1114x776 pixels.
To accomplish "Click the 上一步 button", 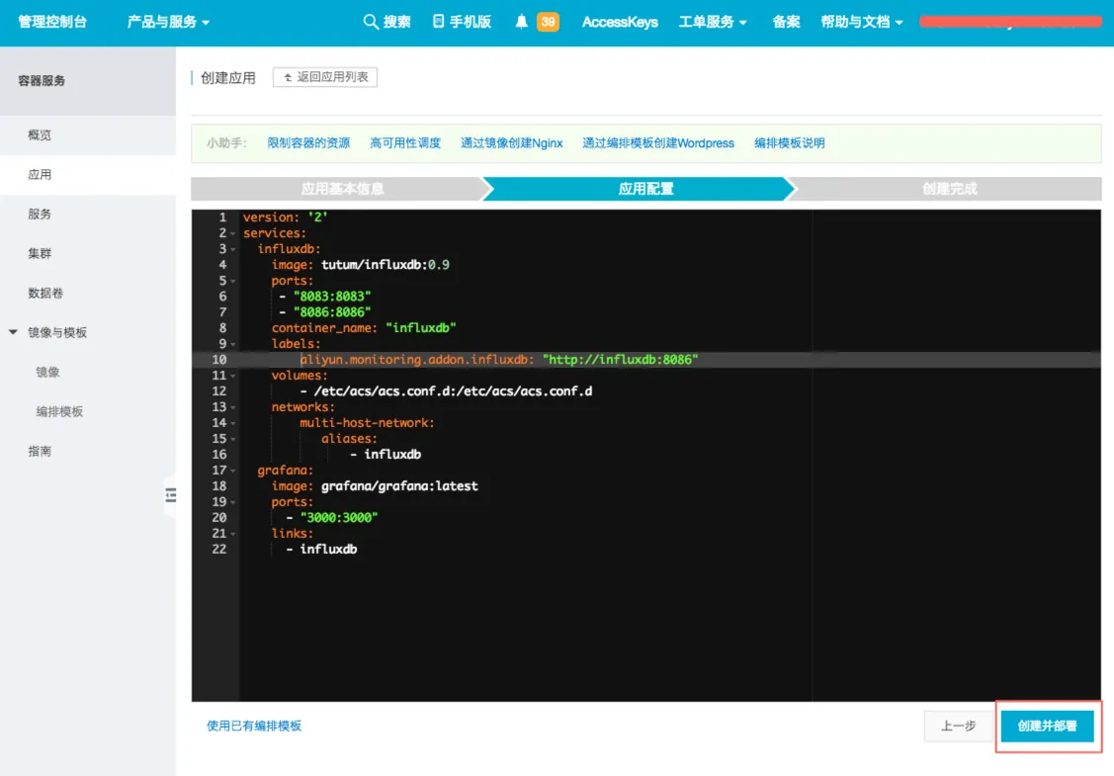I will click(x=958, y=726).
